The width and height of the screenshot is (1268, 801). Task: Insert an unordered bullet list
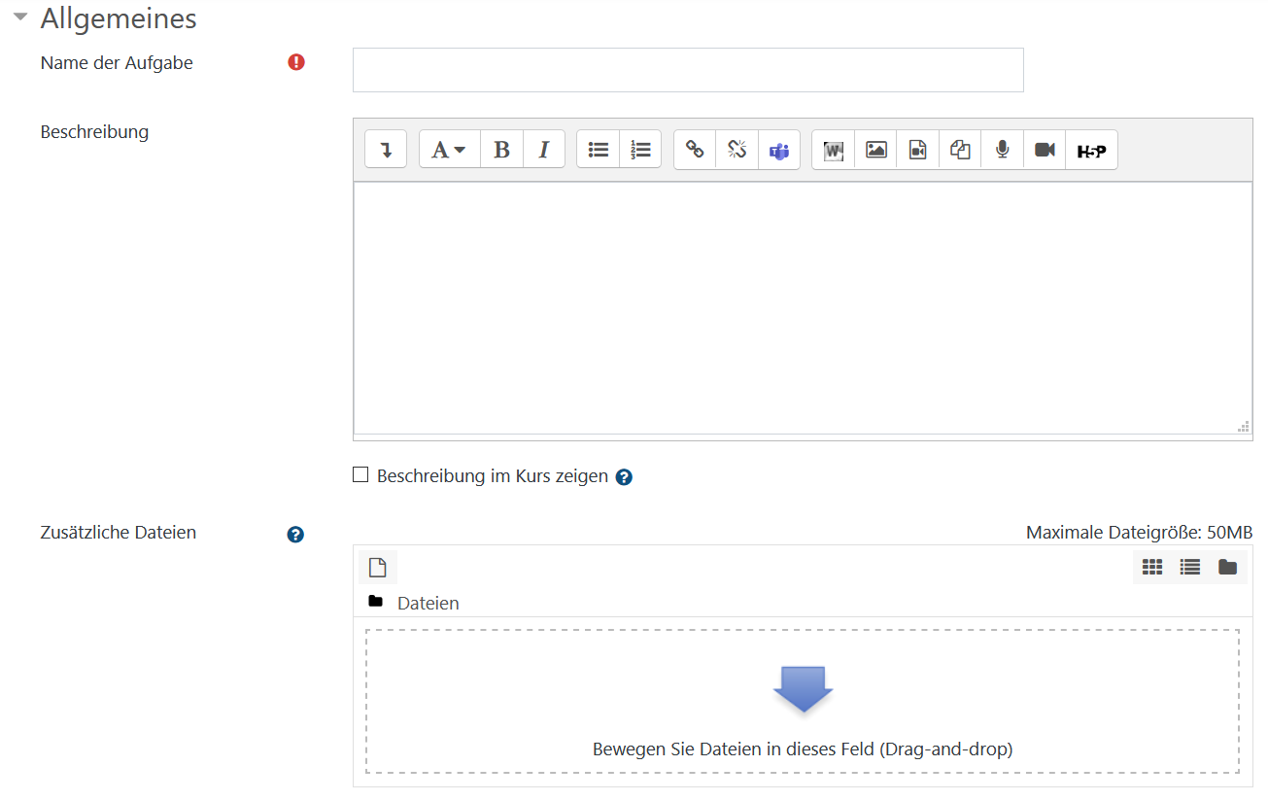pos(599,150)
